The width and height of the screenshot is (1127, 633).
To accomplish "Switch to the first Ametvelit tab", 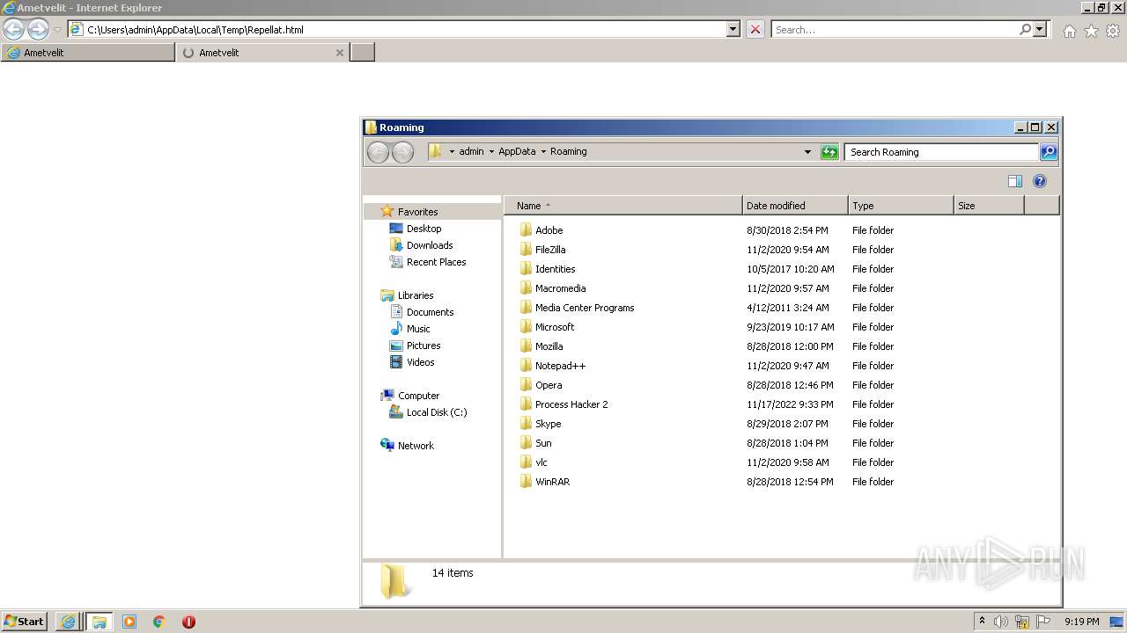I will [x=88, y=53].
